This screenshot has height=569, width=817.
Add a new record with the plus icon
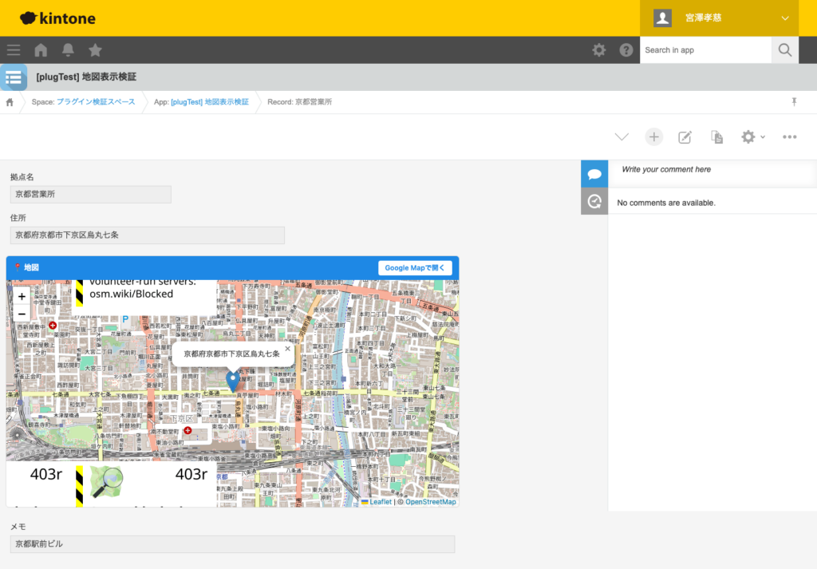(653, 136)
